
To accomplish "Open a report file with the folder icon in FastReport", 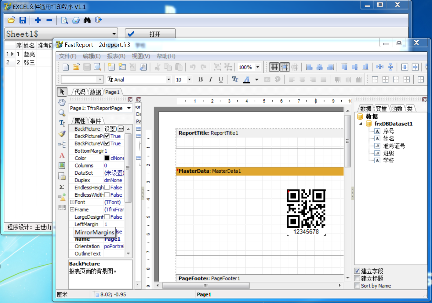I will (76, 67).
